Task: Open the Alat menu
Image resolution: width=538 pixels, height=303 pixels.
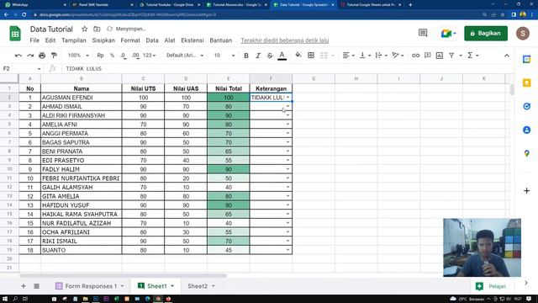Action: [170, 40]
